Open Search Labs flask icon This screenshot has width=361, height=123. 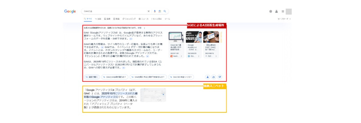(277, 11)
